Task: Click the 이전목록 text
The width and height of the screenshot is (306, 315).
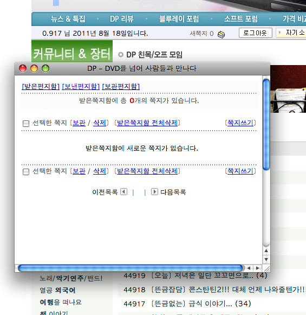Action: click(105, 192)
